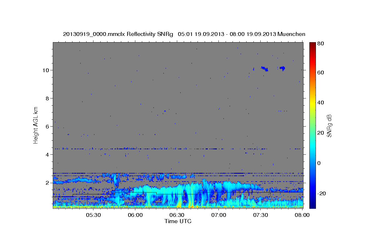Click the 05:30 time tick label
375x250 pixels.
coord(93,215)
